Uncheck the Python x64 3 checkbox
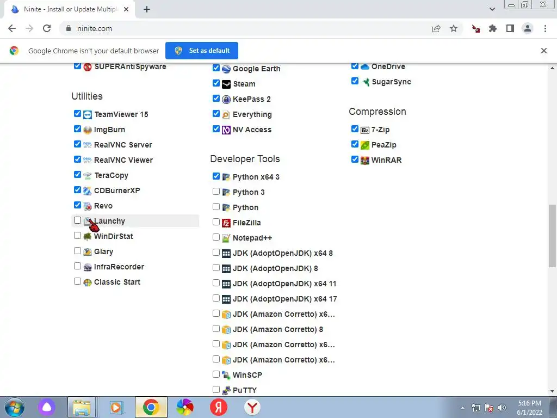The height and width of the screenshot is (418, 557). click(216, 176)
